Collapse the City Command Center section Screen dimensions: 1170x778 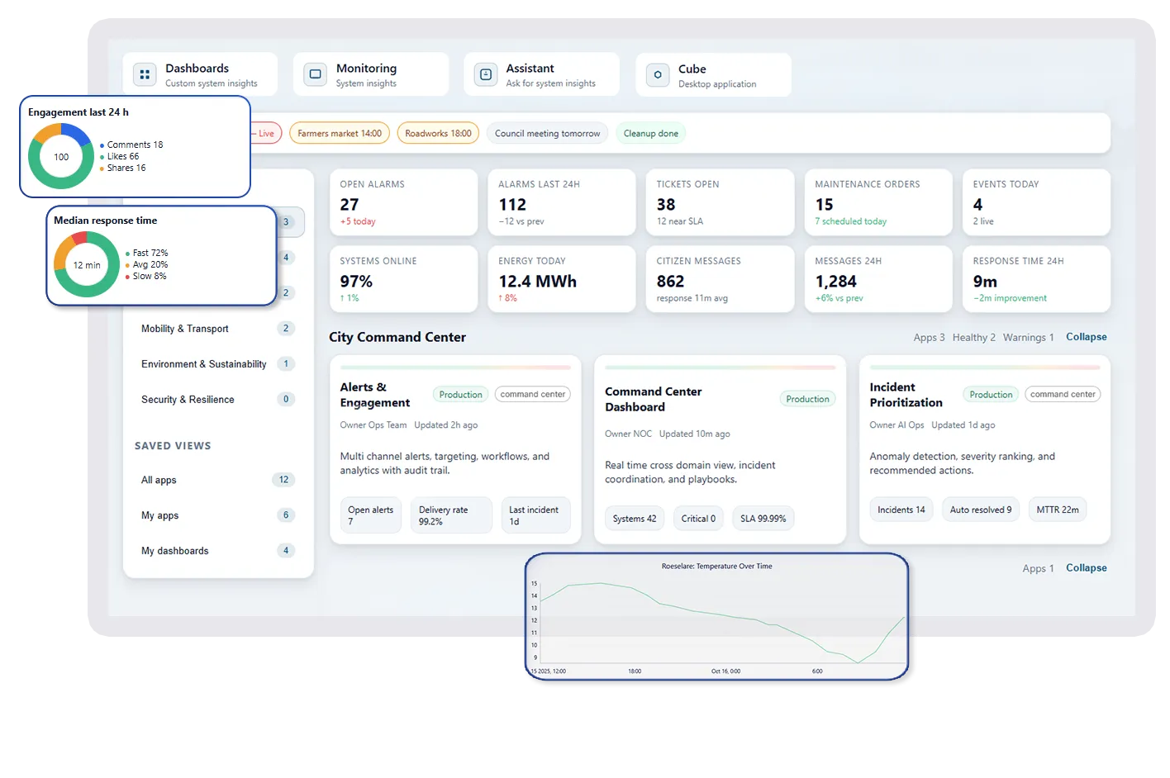pos(1086,337)
